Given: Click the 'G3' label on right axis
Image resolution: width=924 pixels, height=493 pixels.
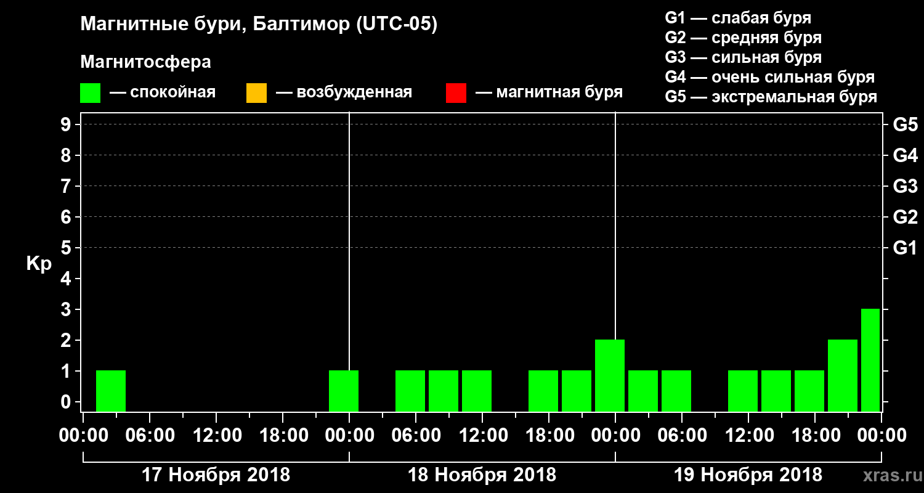Looking at the screenshot, I should (905, 186).
